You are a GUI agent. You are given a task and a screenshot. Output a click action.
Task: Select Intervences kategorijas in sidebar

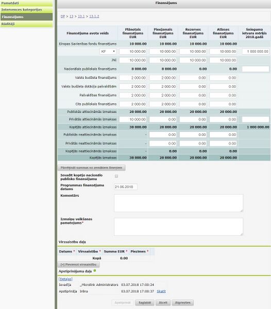26,10
